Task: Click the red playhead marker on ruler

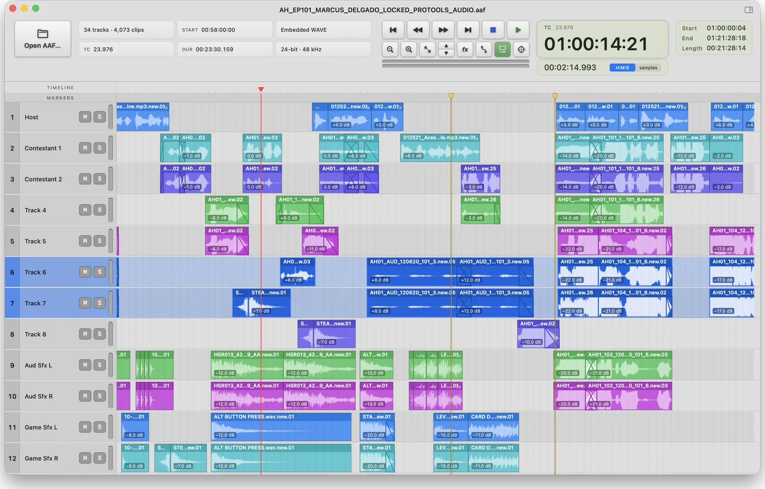Action: pyautogui.click(x=261, y=89)
